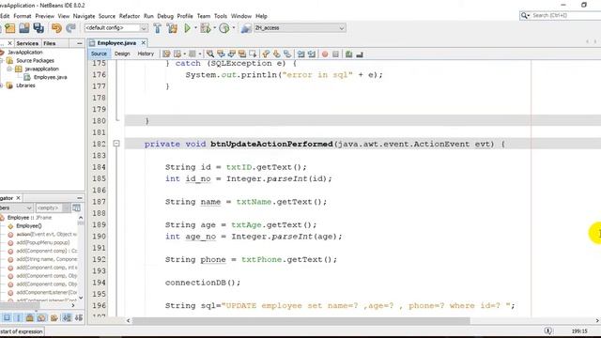Viewport: 601px width, 338px height.
Task: Click the Save All toolbar icon
Action: click(x=39, y=28)
